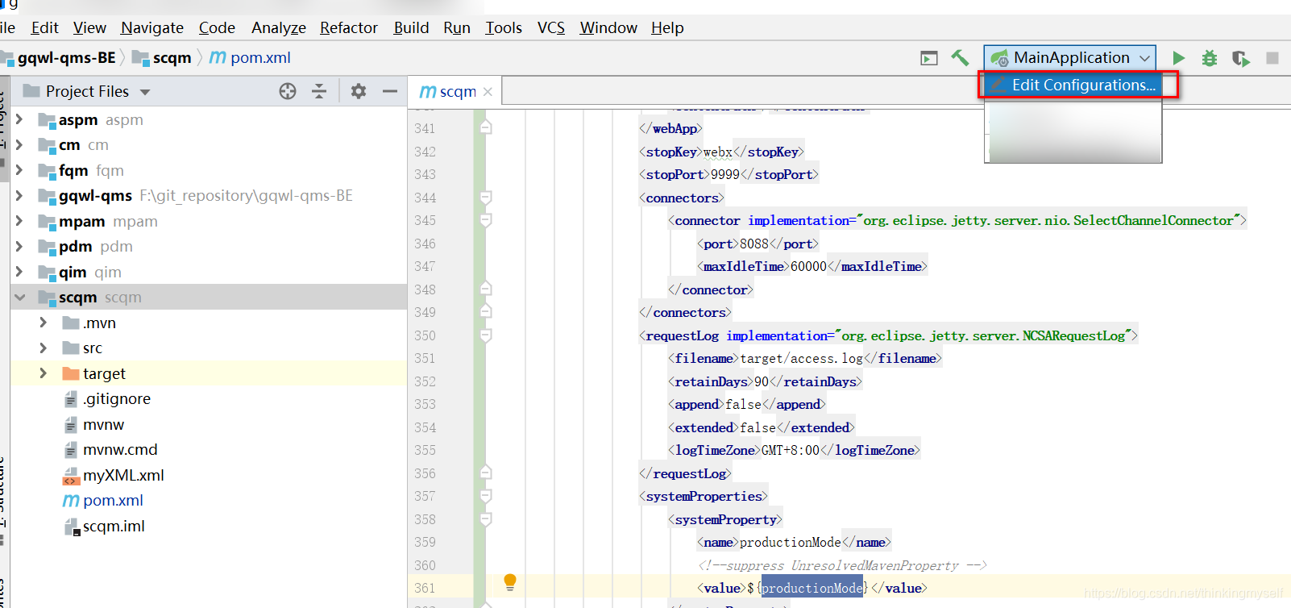The image size is (1291, 608).
Task: Open the Run menu
Action: point(457,27)
